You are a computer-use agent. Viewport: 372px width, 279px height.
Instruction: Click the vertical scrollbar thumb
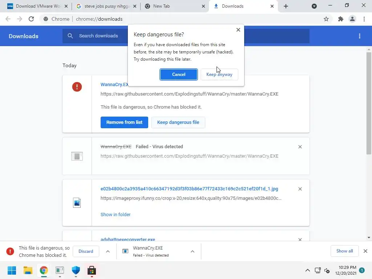coord(369,103)
